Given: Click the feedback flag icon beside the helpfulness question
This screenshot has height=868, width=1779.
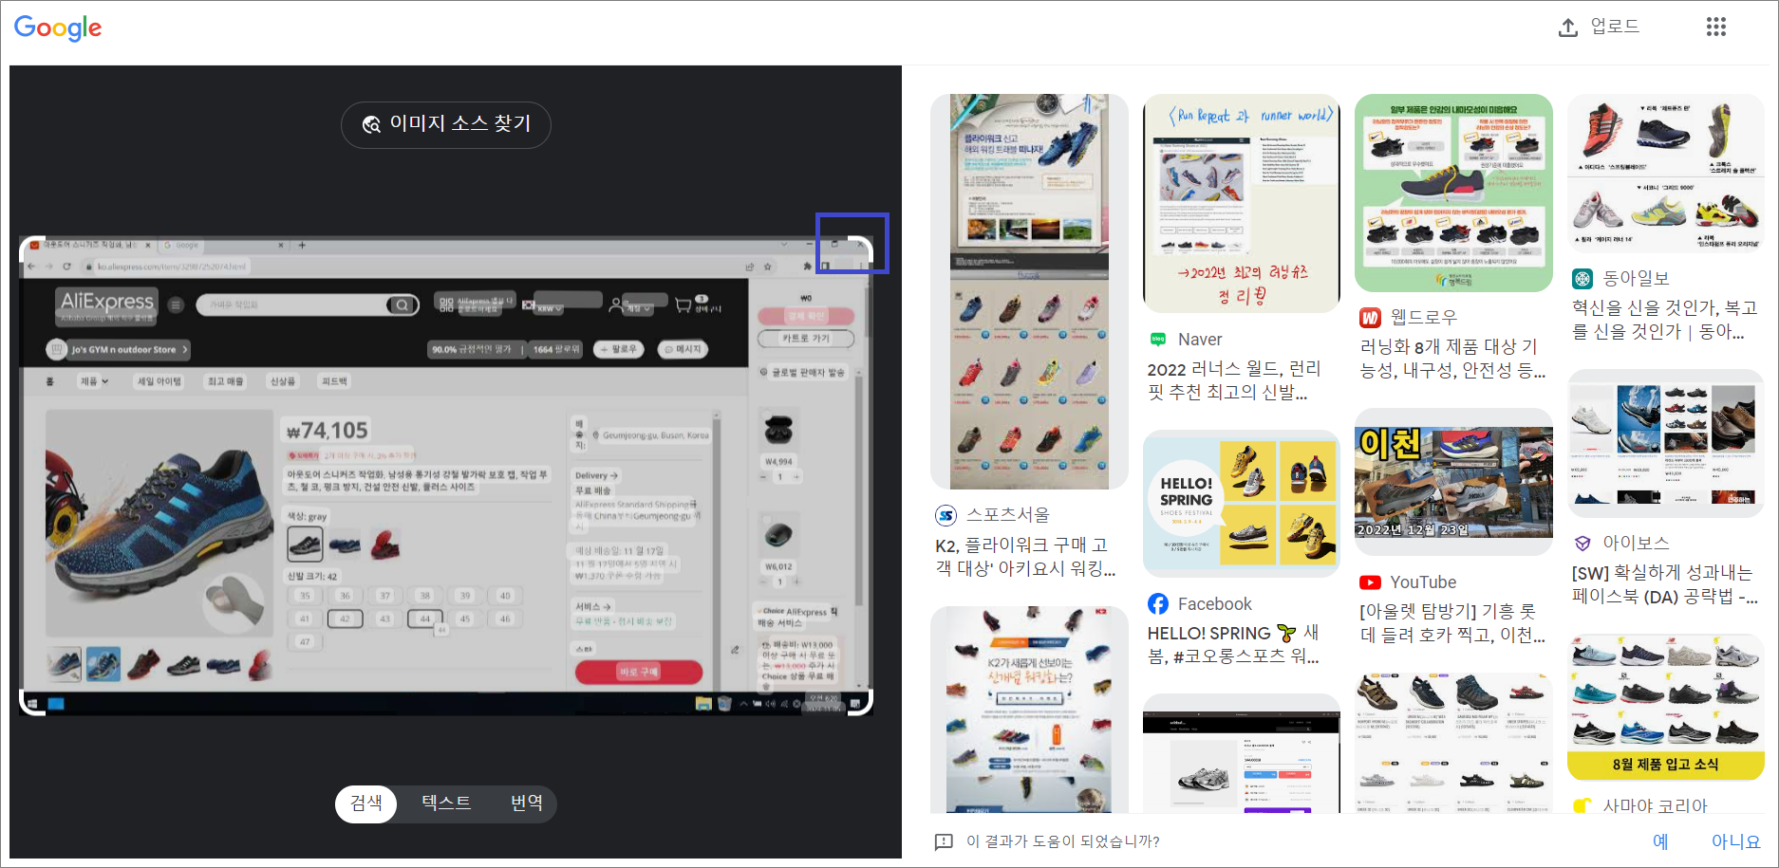Looking at the screenshot, I should [944, 841].
